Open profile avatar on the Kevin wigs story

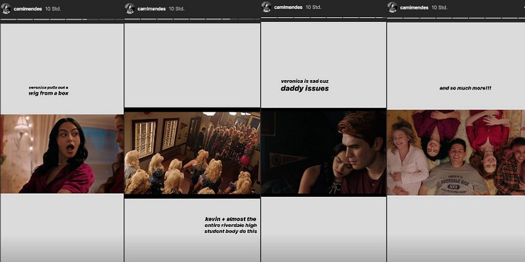[x=130, y=8]
